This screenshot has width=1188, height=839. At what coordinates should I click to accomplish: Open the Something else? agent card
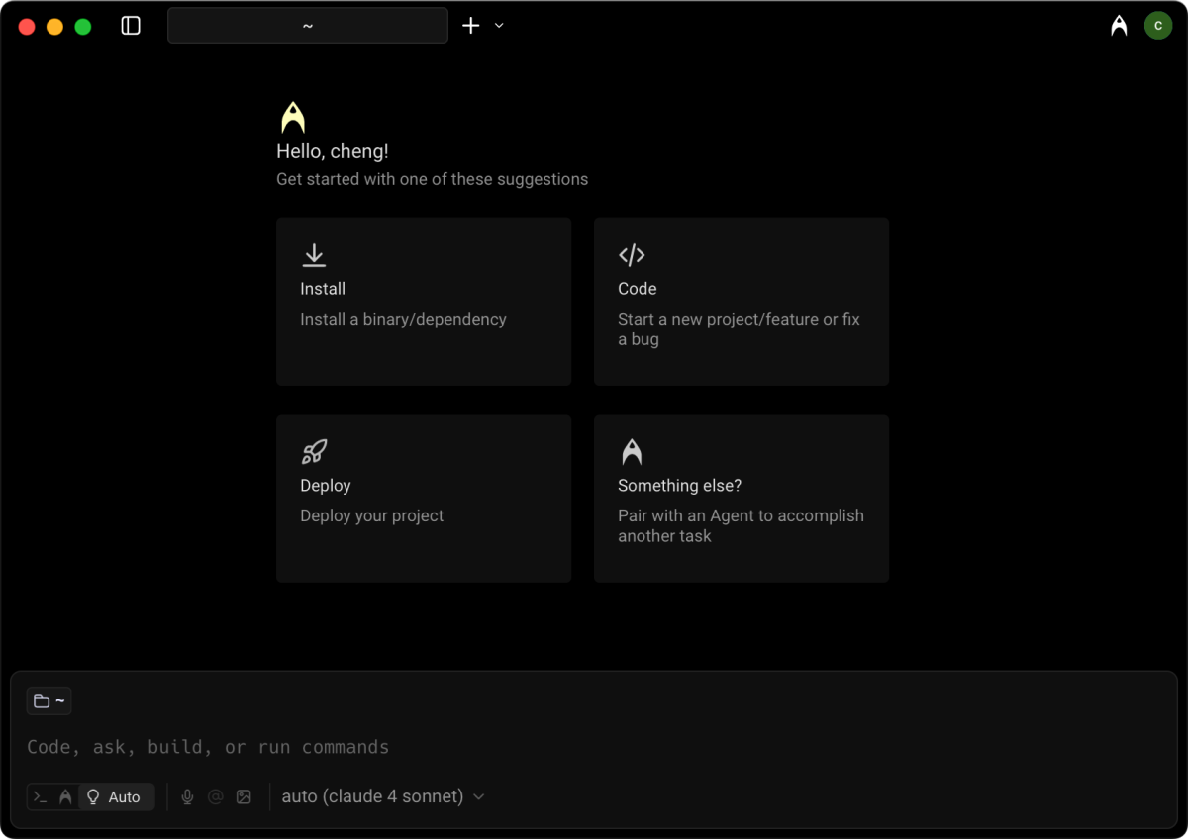[742, 499]
